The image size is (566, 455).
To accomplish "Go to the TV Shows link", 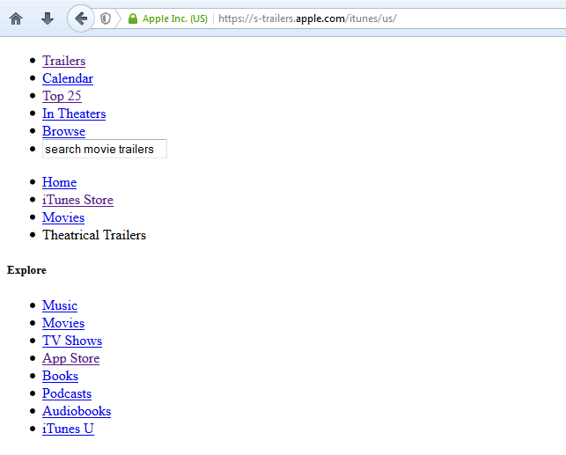I will point(72,341).
